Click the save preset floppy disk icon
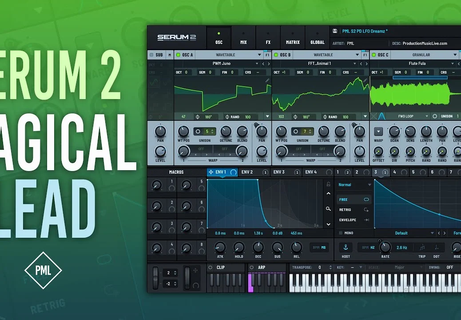 335,31
